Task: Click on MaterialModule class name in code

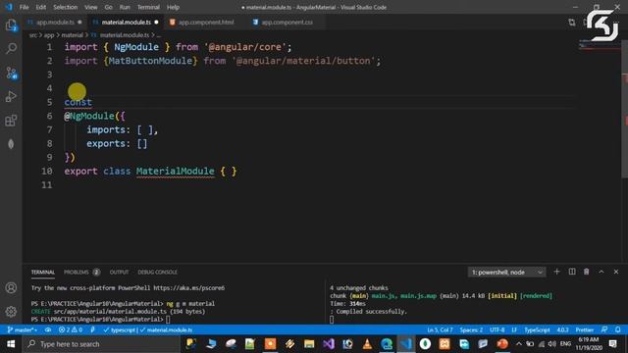Action: point(175,172)
